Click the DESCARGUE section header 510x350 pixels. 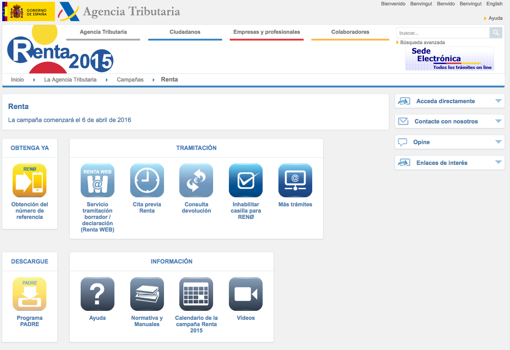pos(30,262)
